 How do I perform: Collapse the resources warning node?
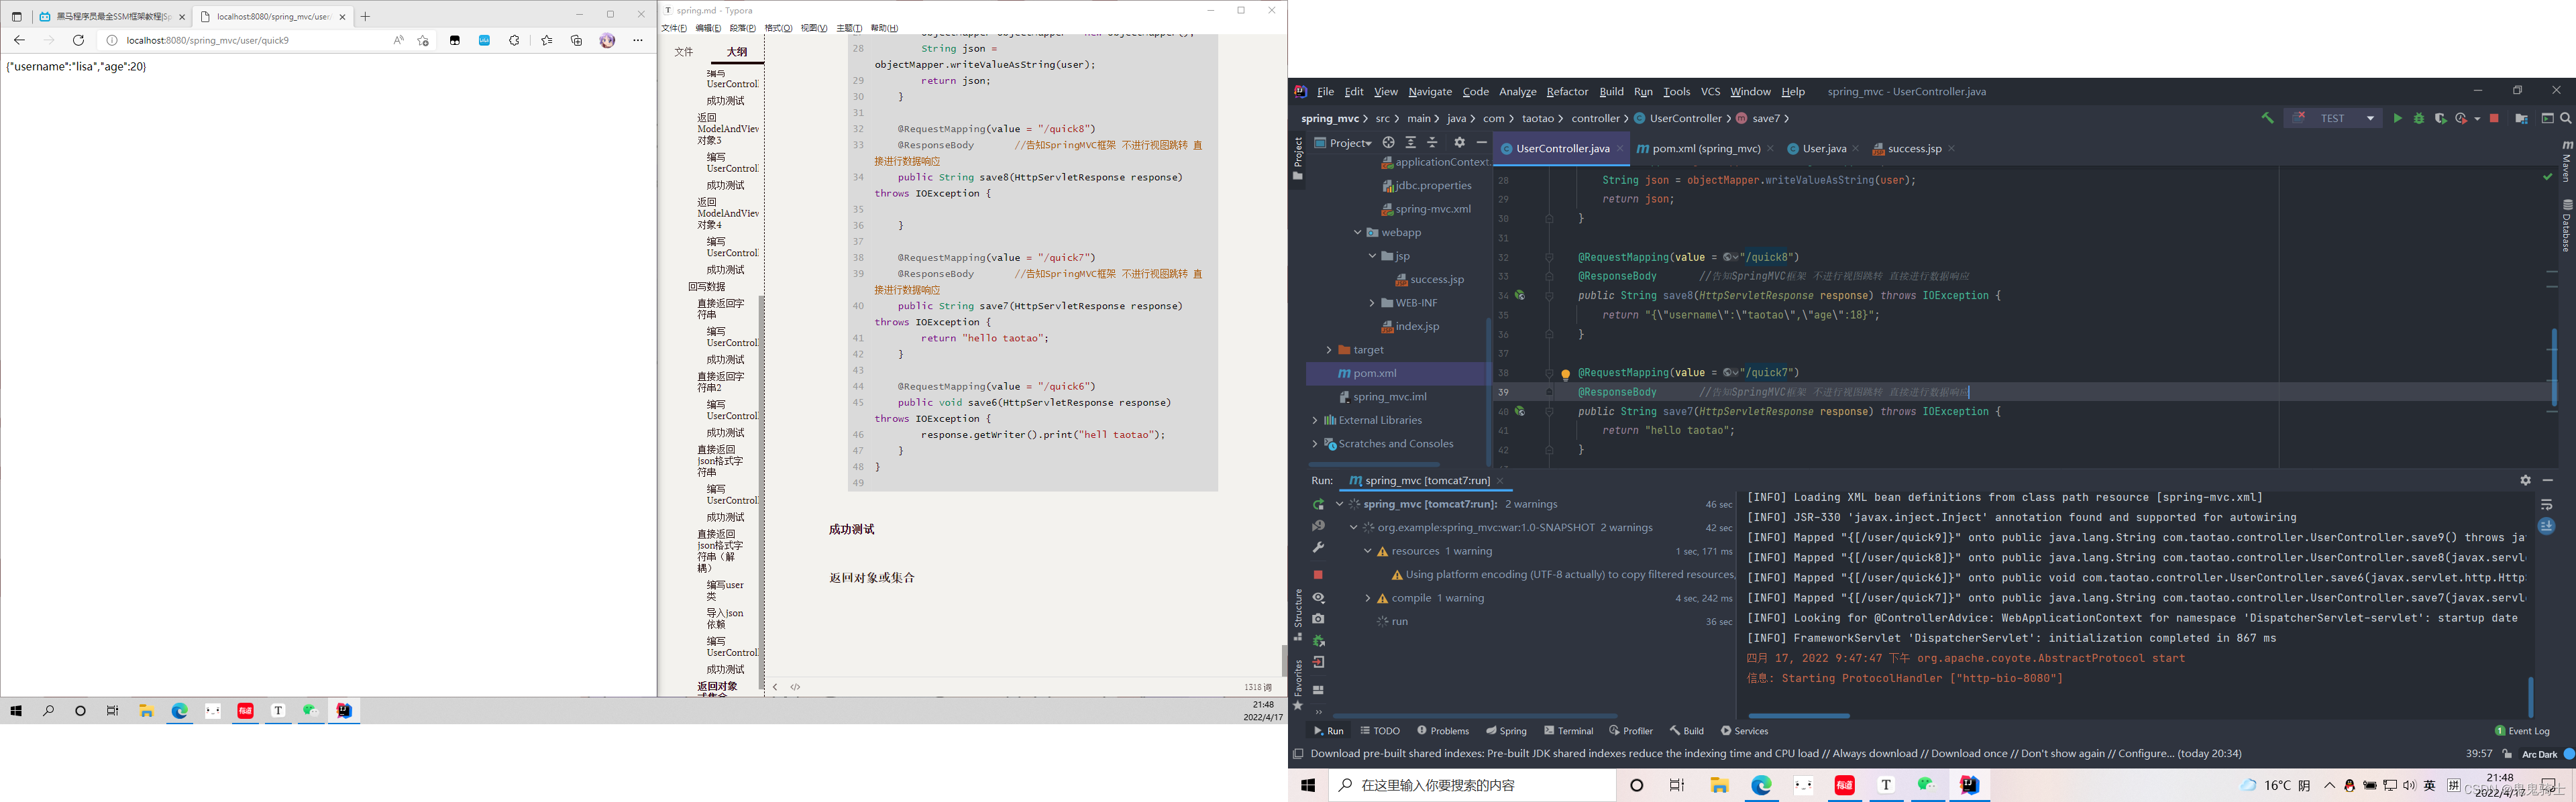tap(1367, 551)
